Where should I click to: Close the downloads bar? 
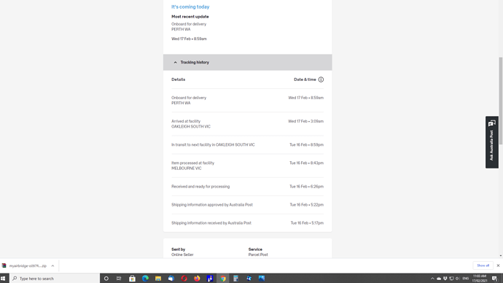pos(498,265)
